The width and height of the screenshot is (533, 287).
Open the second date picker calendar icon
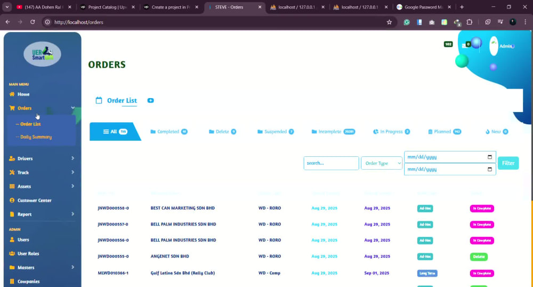coord(489,169)
